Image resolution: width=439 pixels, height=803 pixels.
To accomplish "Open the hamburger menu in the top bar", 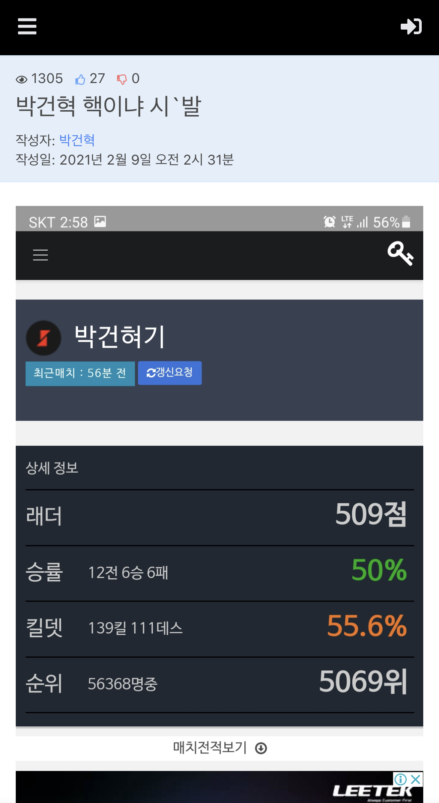I will [27, 26].
